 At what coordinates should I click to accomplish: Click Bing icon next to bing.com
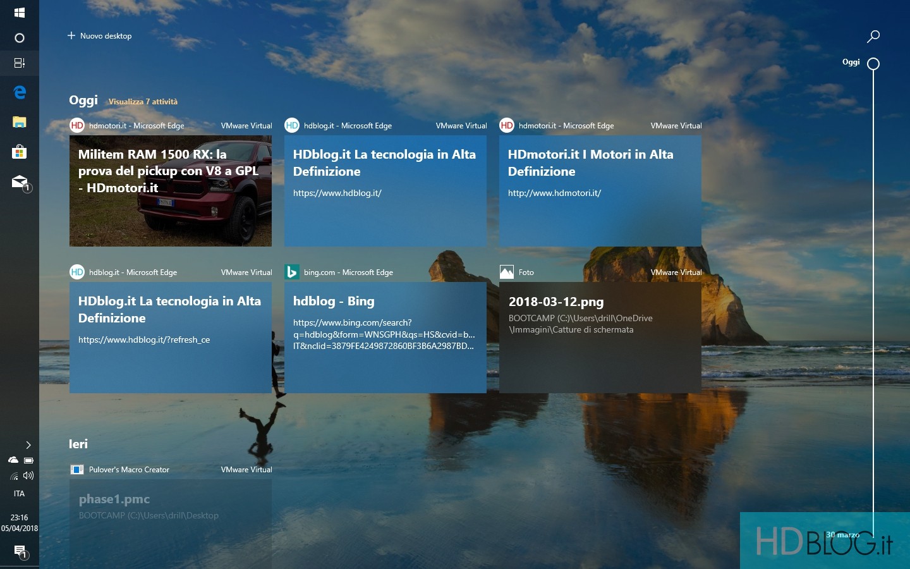[292, 272]
